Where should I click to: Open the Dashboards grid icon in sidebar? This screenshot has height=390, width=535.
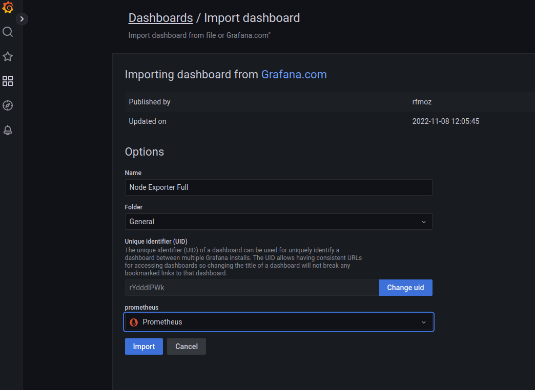pyautogui.click(x=8, y=81)
